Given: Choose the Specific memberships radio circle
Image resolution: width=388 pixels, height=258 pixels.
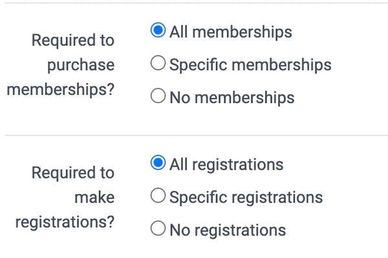Looking at the screenshot, I should tap(158, 63).
